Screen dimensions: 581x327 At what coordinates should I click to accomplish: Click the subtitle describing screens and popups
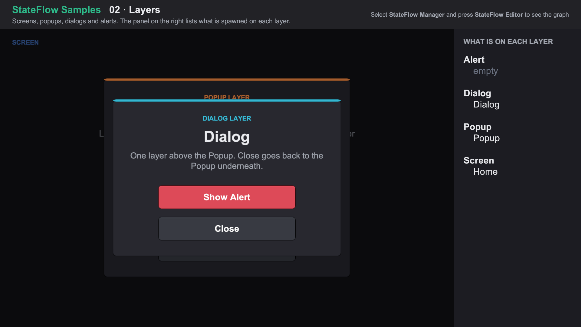tap(151, 21)
